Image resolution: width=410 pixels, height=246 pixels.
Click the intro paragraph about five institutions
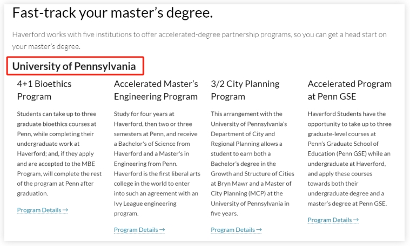pos(199,40)
